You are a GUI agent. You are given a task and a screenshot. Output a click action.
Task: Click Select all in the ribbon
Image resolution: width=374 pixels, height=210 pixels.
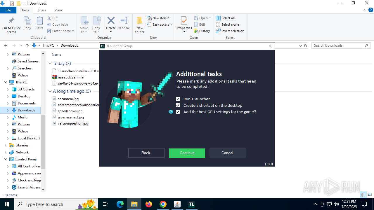click(225, 18)
